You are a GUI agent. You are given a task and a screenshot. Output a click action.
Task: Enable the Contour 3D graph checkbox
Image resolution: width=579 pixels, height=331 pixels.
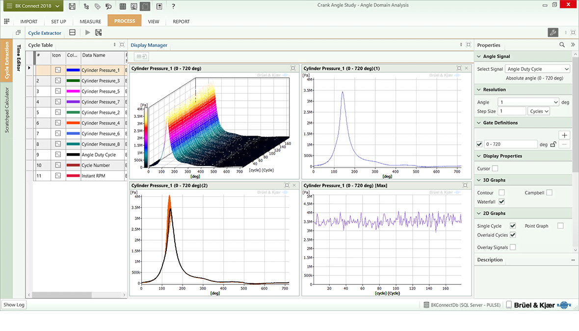coord(501,193)
